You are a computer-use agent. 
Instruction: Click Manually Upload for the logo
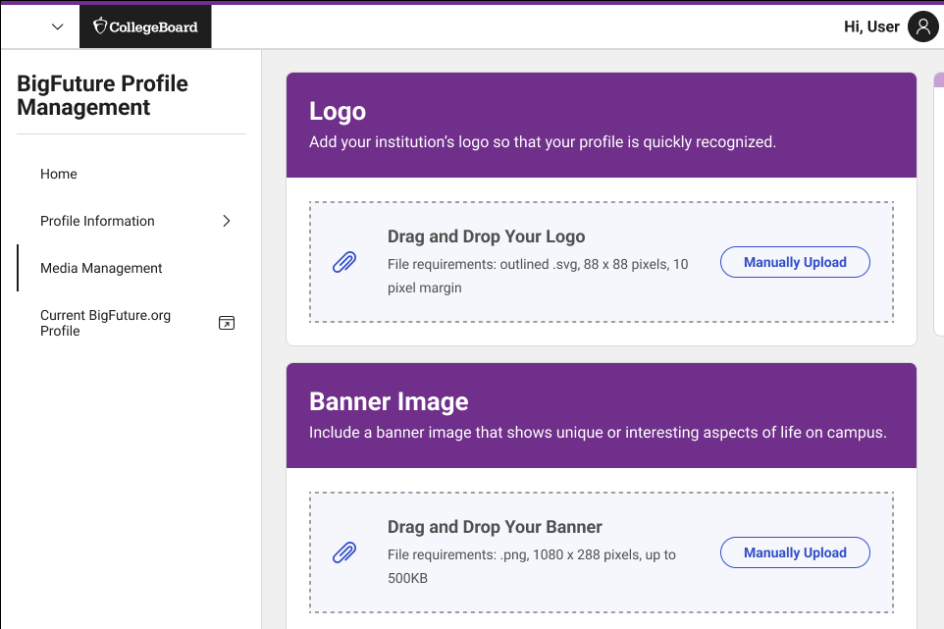[795, 262]
